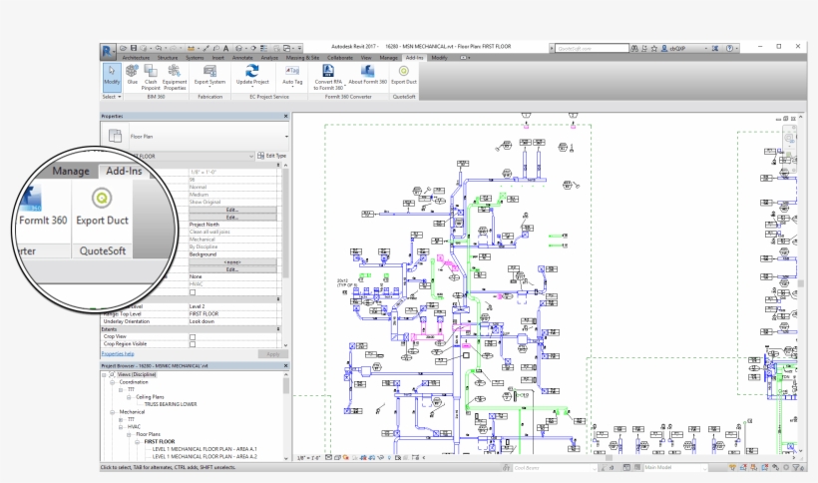The height and width of the screenshot is (483, 818).
Task: Open the Manage ribbon tab
Action: 388,58
